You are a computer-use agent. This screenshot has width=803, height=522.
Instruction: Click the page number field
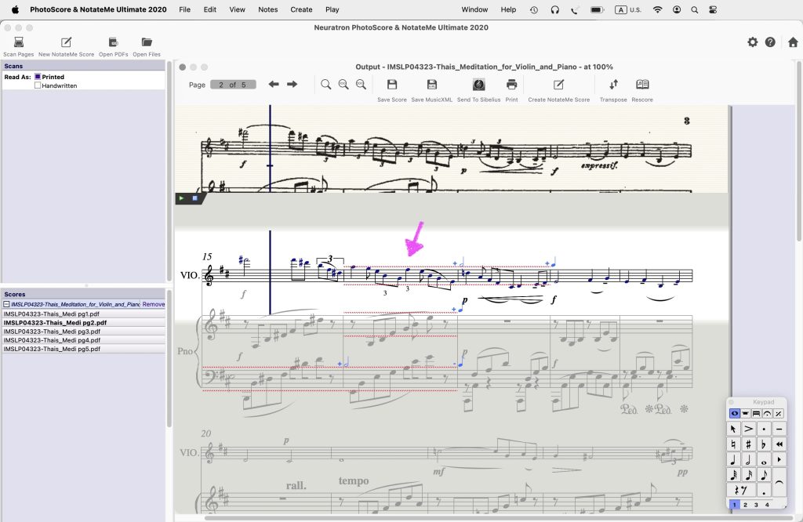click(x=233, y=85)
